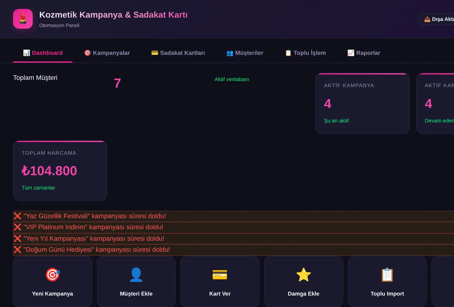Click the star icon on Damga Ekle
This screenshot has width=454, height=307.
pos(303,275)
